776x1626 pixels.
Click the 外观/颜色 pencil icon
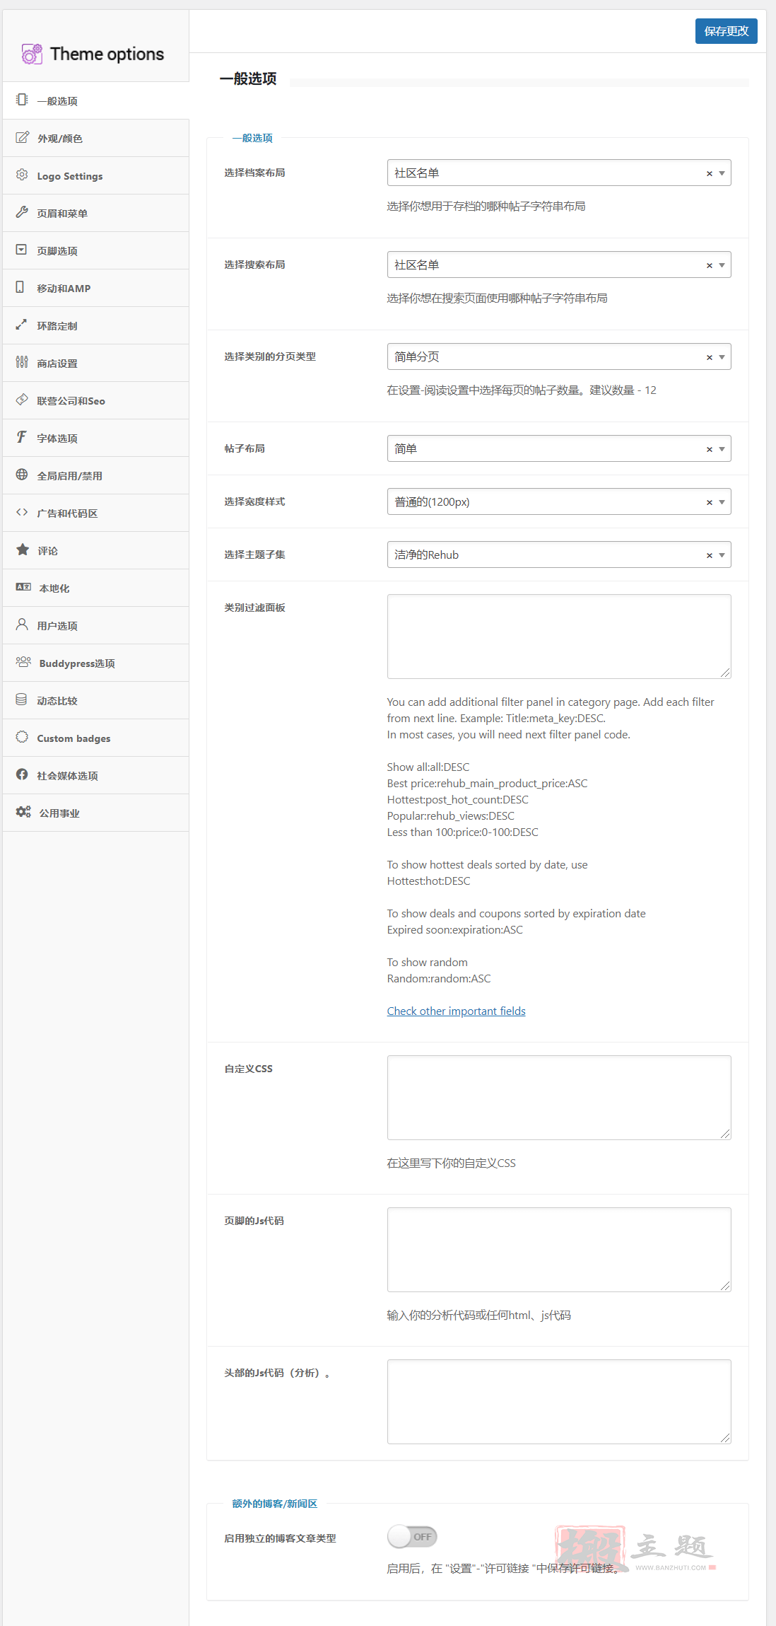click(22, 137)
